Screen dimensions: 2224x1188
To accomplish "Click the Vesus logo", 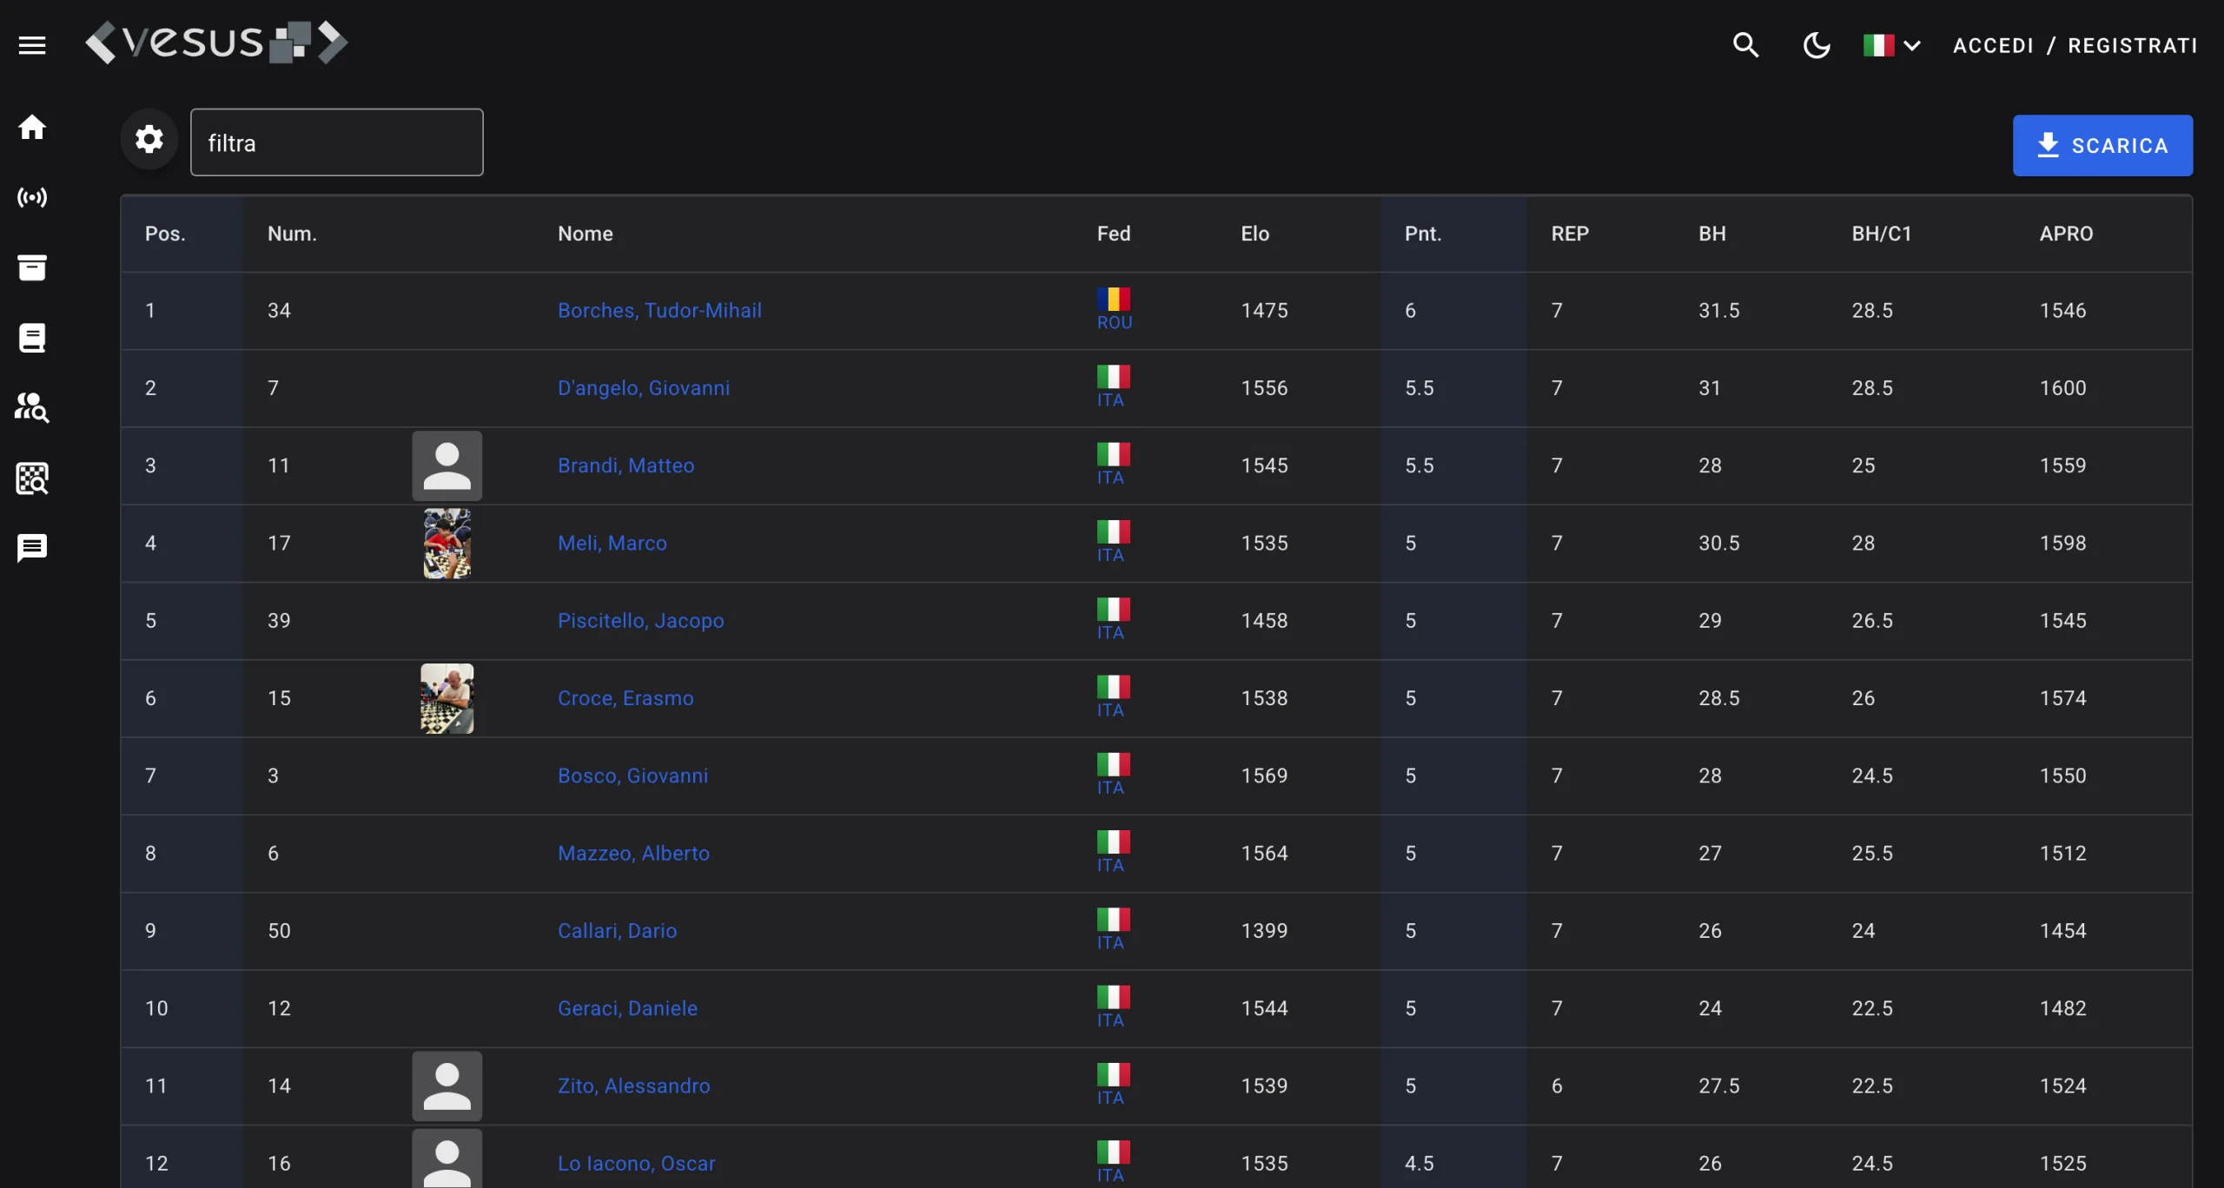I will pos(216,43).
